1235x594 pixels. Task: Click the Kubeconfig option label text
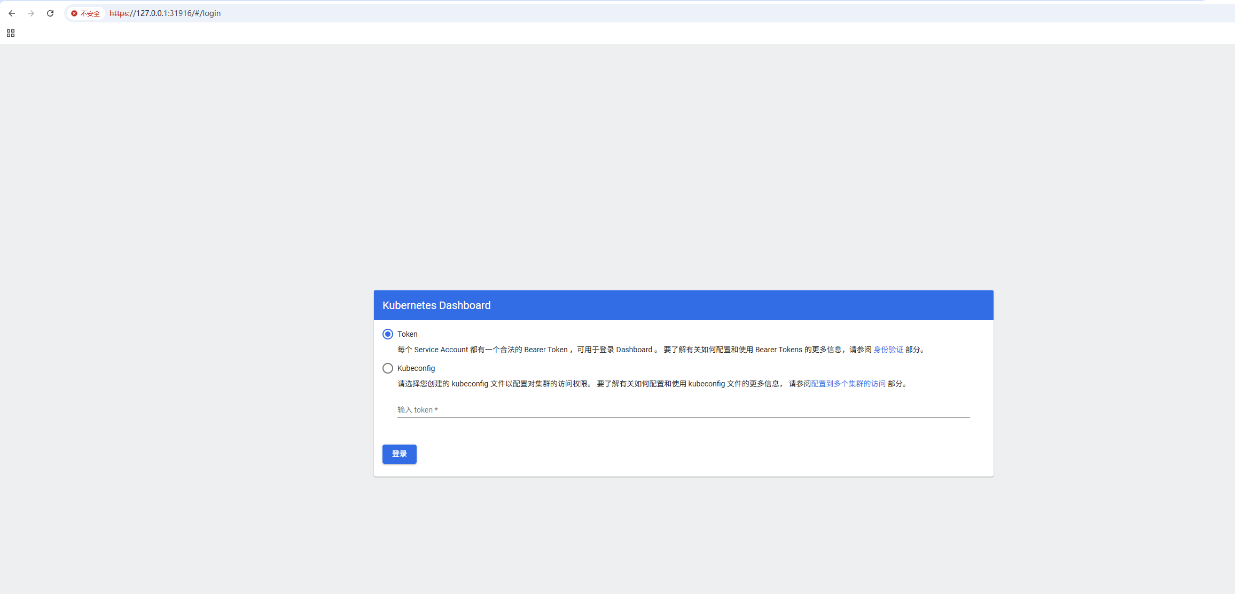[416, 368]
